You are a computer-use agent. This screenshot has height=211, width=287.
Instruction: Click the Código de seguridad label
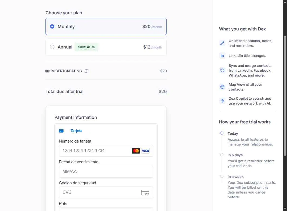[77, 183]
